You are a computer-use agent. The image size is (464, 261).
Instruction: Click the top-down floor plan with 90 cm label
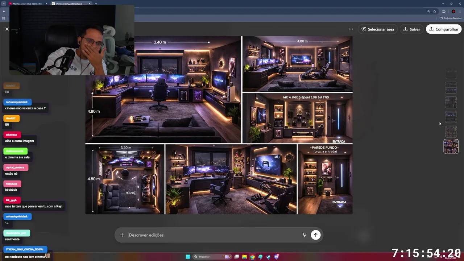click(x=125, y=179)
